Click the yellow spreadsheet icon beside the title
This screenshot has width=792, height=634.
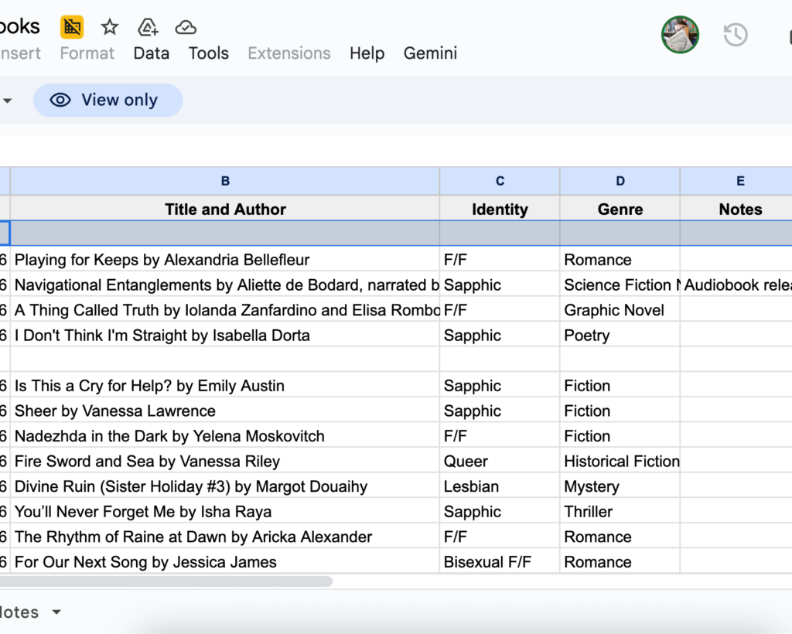(x=71, y=26)
